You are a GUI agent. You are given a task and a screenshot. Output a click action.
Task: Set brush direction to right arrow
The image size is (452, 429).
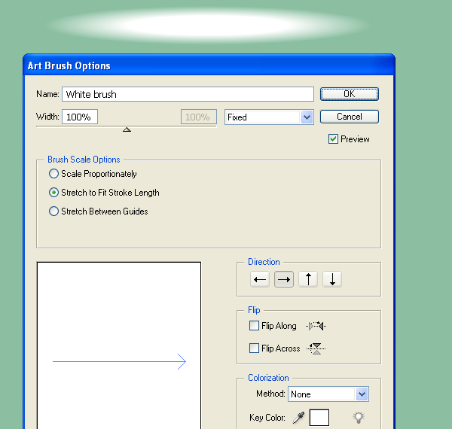point(284,279)
